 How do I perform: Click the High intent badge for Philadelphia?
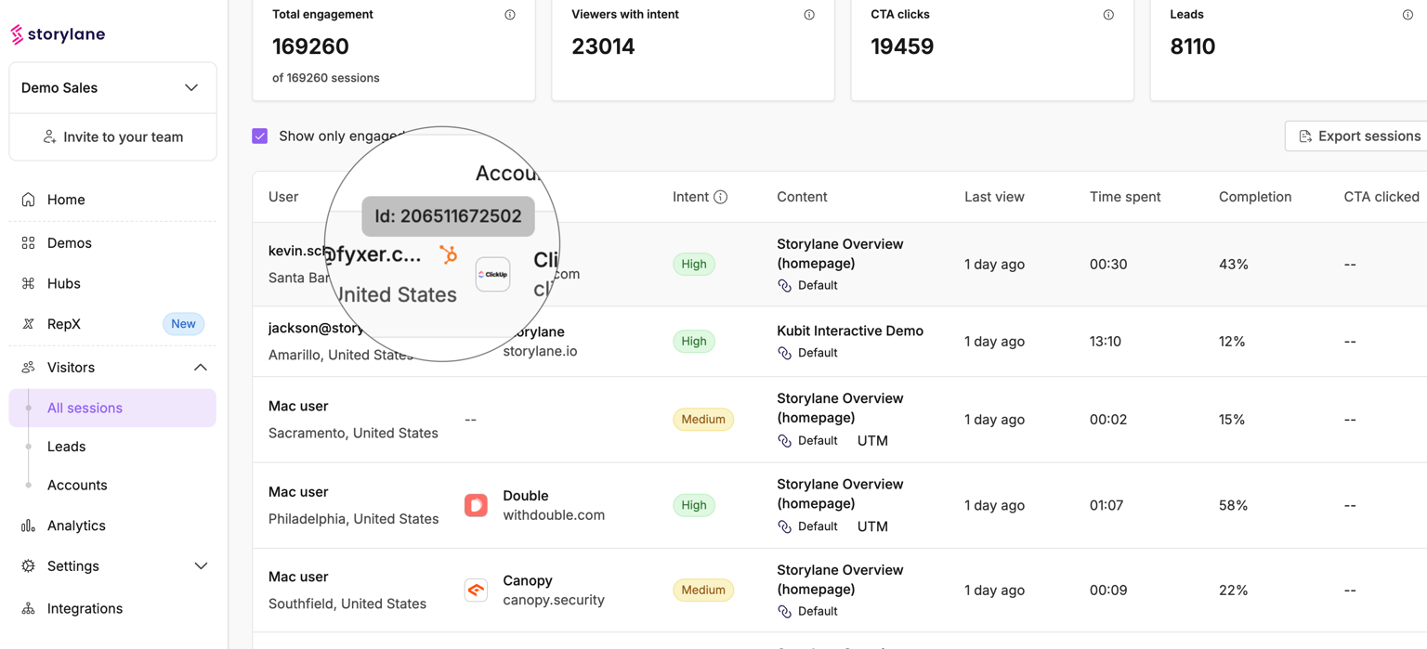[694, 505]
